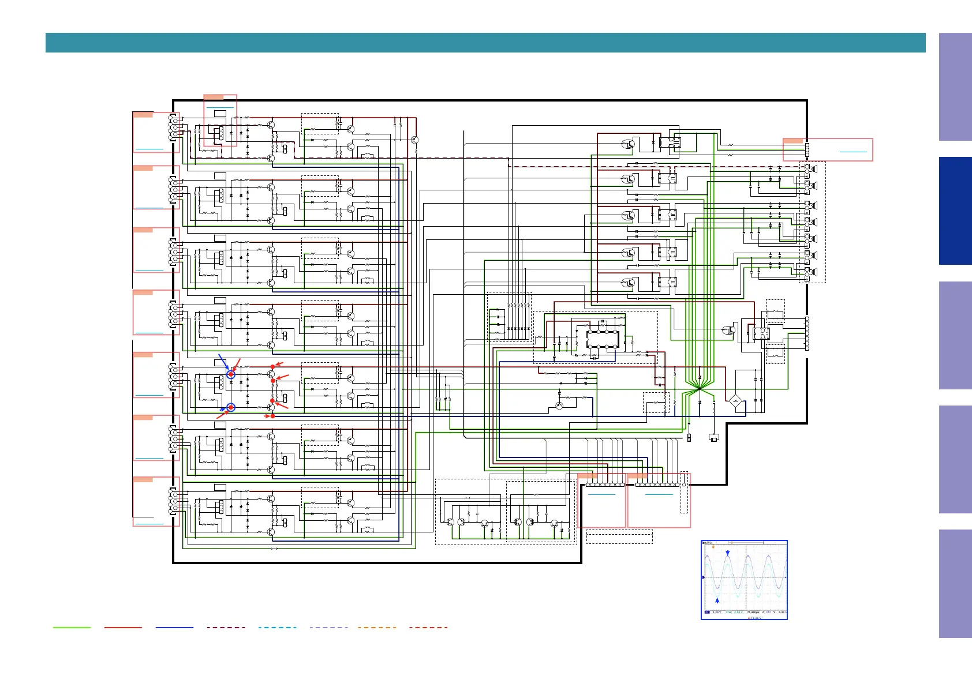Follow the link in the last left input connector box
972x687 pixels.
[149, 523]
